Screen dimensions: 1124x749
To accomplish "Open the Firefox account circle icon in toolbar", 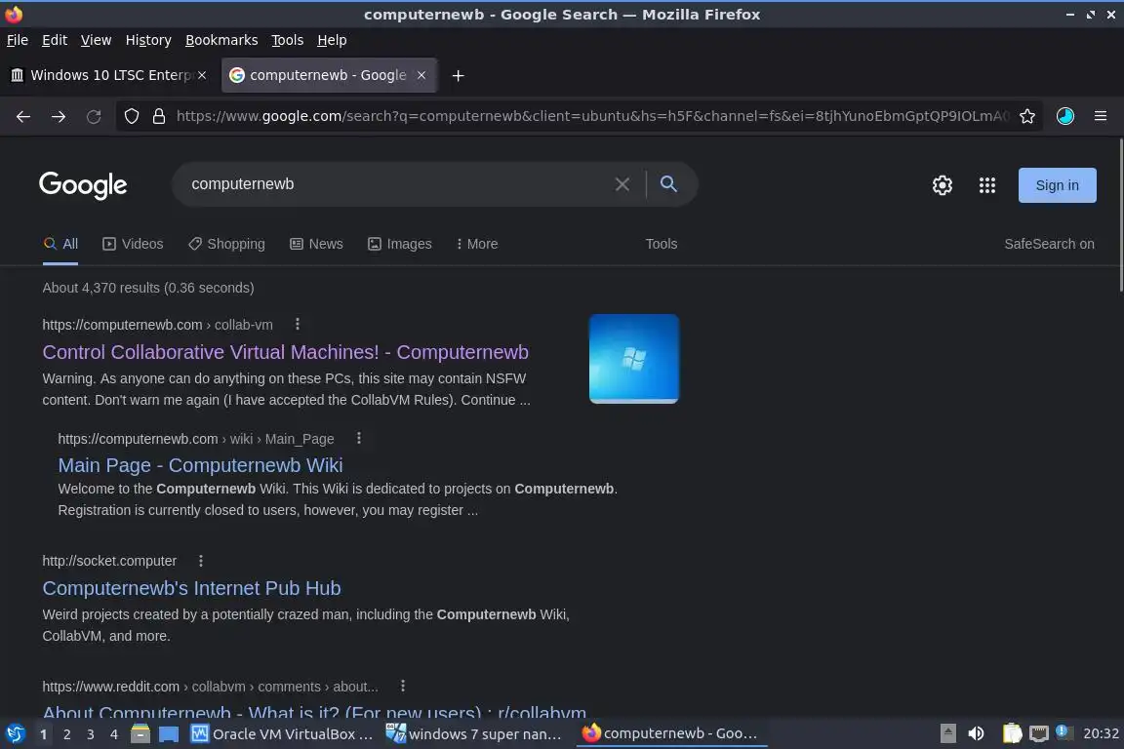I will pyautogui.click(x=1065, y=116).
